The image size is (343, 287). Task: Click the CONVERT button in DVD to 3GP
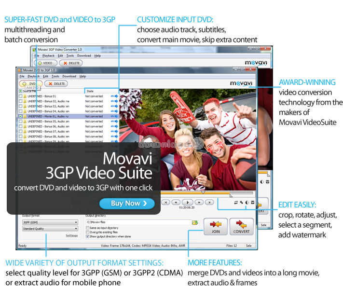pos(241,227)
